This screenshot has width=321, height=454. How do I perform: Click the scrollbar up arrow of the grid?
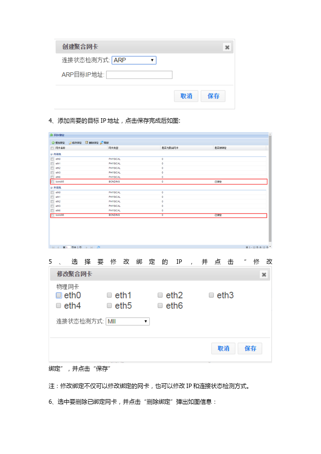270,134
